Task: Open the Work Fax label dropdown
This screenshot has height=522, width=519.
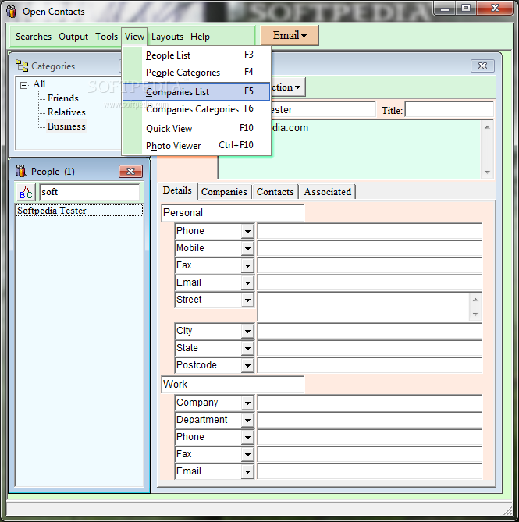Action: click(x=247, y=455)
